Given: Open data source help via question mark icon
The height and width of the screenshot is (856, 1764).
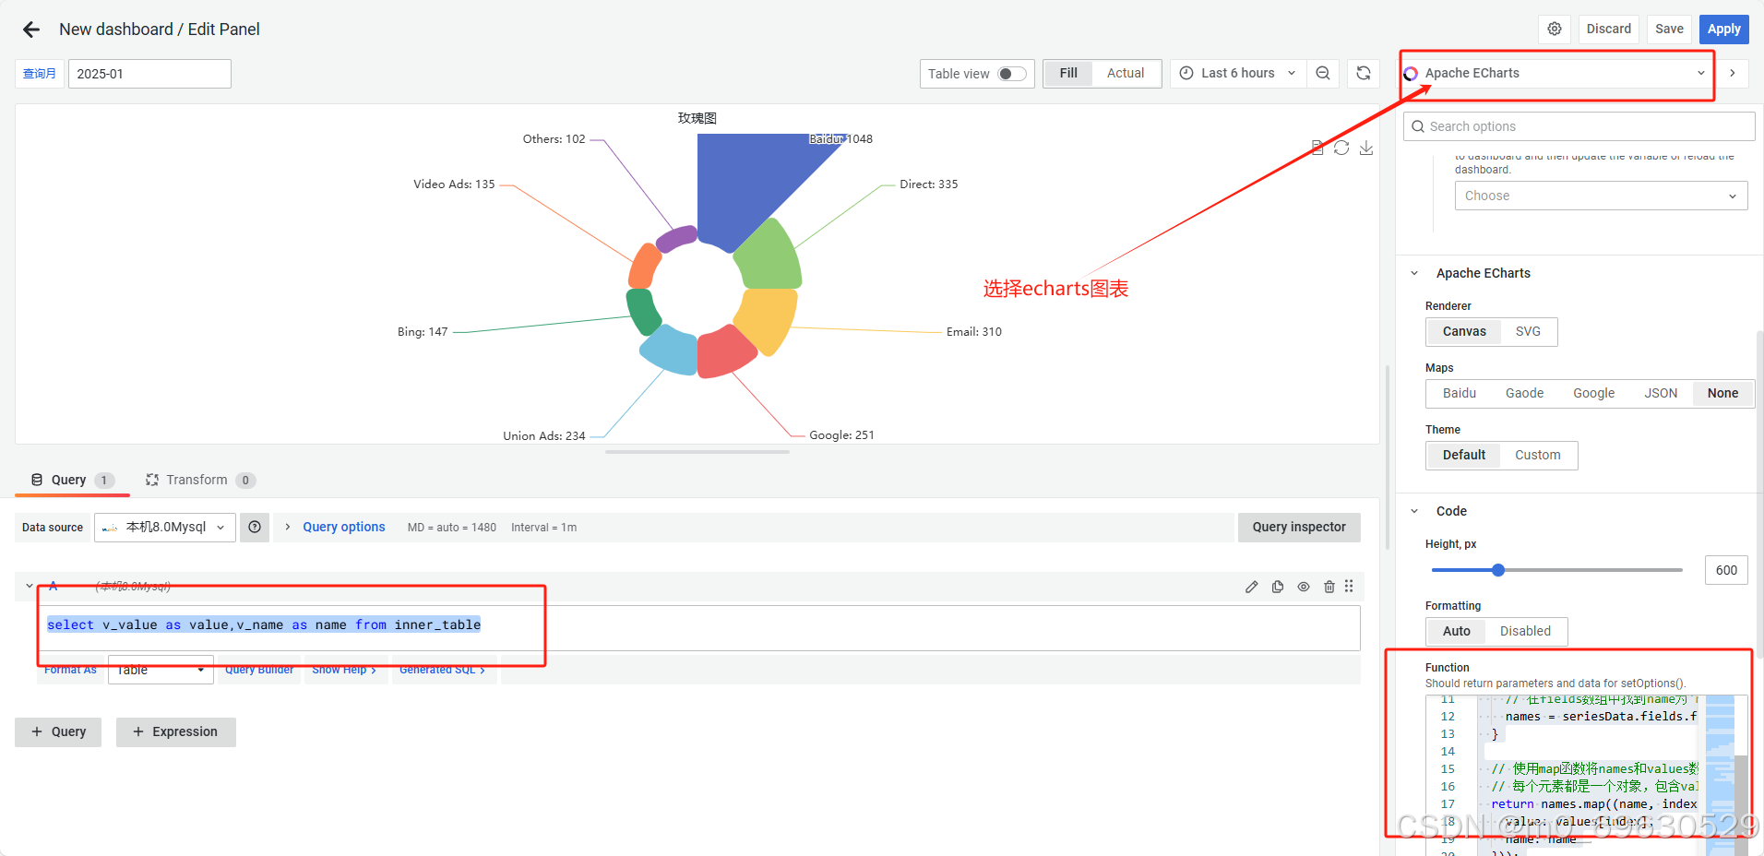Looking at the screenshot, I should tap(255, 527).
